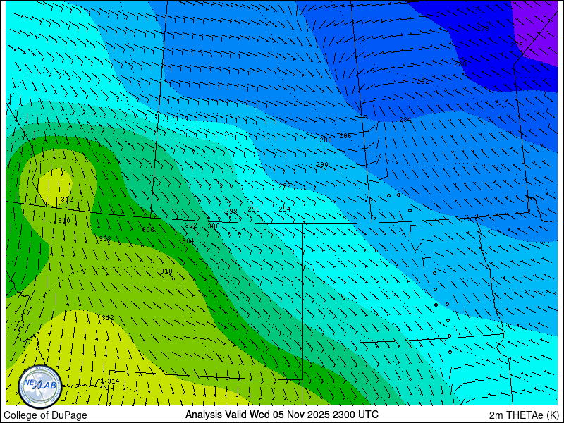This screenshot has height=423, width=564.
Task: Select the 300 contour label
Action: point(214,226)
